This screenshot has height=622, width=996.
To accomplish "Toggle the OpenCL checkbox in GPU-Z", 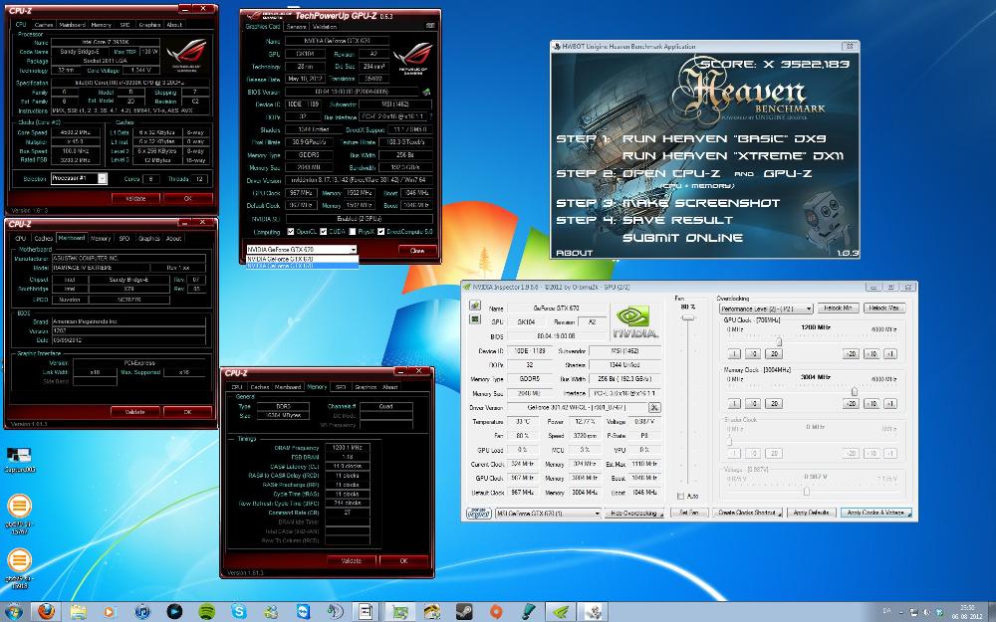I will [x=290, y=232].
